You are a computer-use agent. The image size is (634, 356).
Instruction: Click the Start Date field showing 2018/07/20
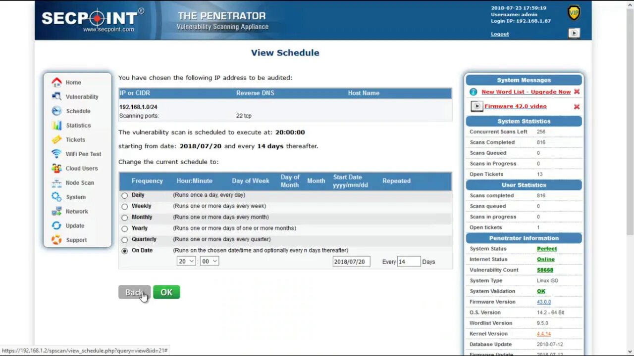pyautogui.click(x=351, y=262)
